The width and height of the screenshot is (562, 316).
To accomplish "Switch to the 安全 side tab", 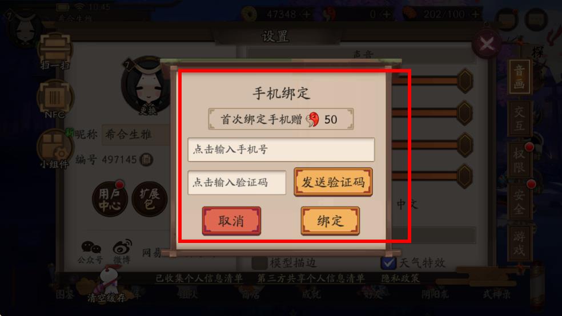I will 519,201.
